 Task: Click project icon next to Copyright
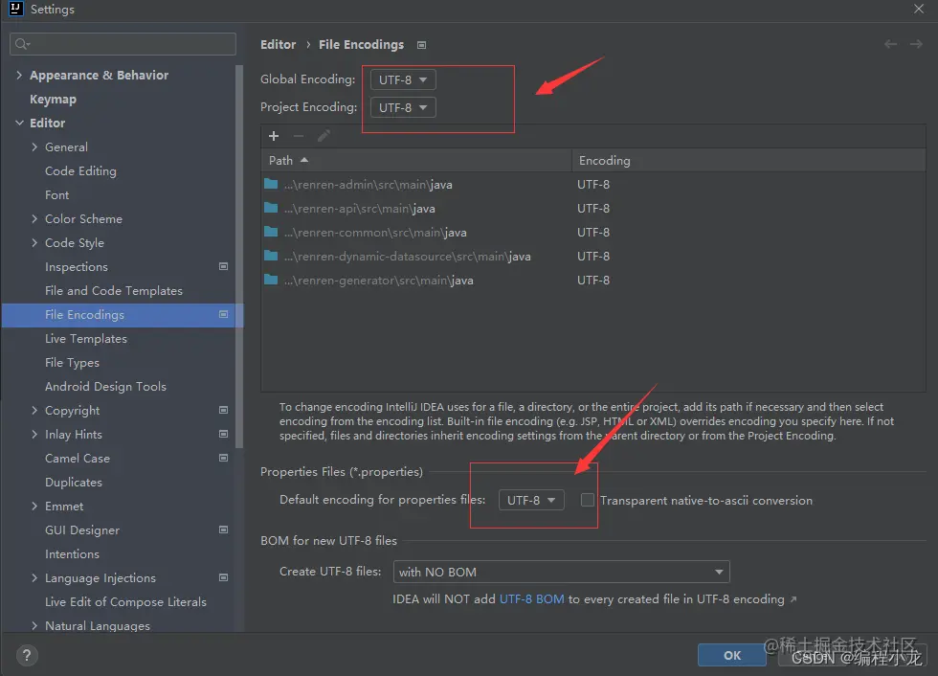[x=224, y=410]
